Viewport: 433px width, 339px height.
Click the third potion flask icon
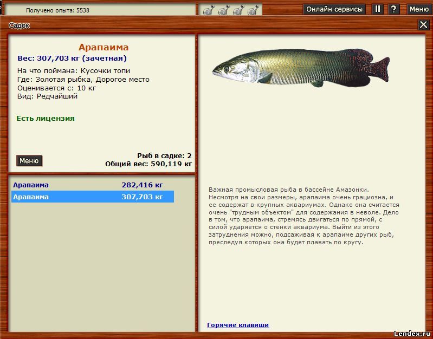pyautogui.click(x=238, y=10)
